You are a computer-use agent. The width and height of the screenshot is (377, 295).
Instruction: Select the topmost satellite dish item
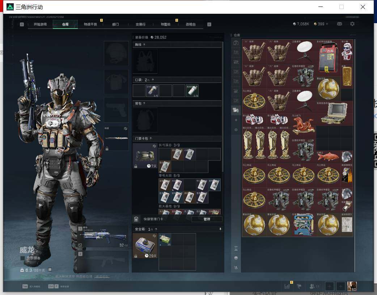pos(304,51)
